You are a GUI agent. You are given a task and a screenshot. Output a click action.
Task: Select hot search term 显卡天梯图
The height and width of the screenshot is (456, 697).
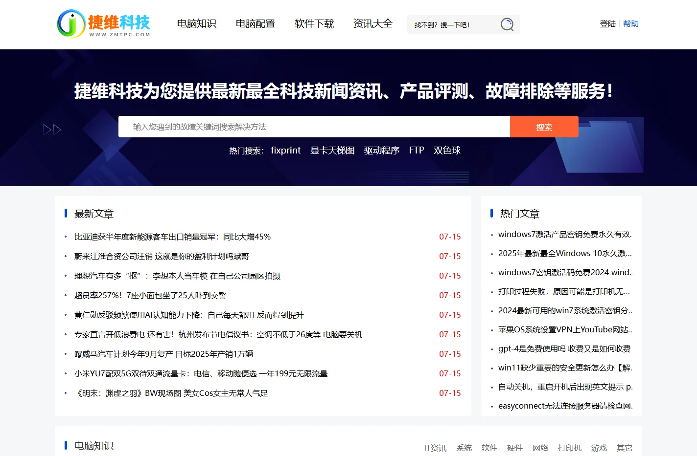pos(332,151)
